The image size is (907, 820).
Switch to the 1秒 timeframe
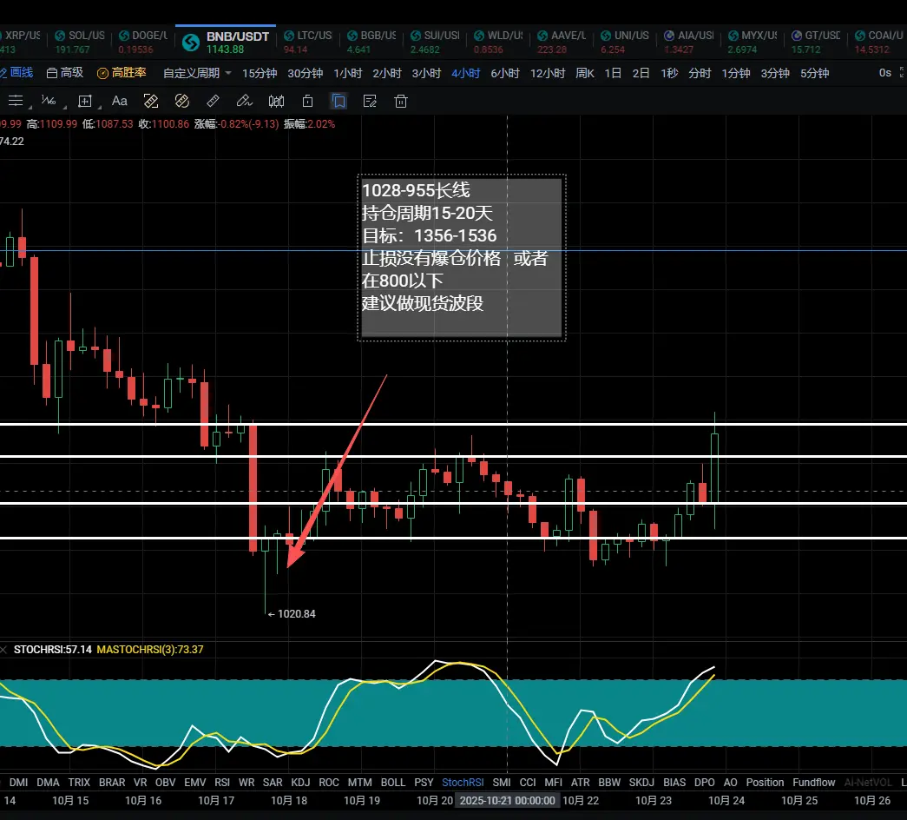pyautogui.click(x=669, y=73)
